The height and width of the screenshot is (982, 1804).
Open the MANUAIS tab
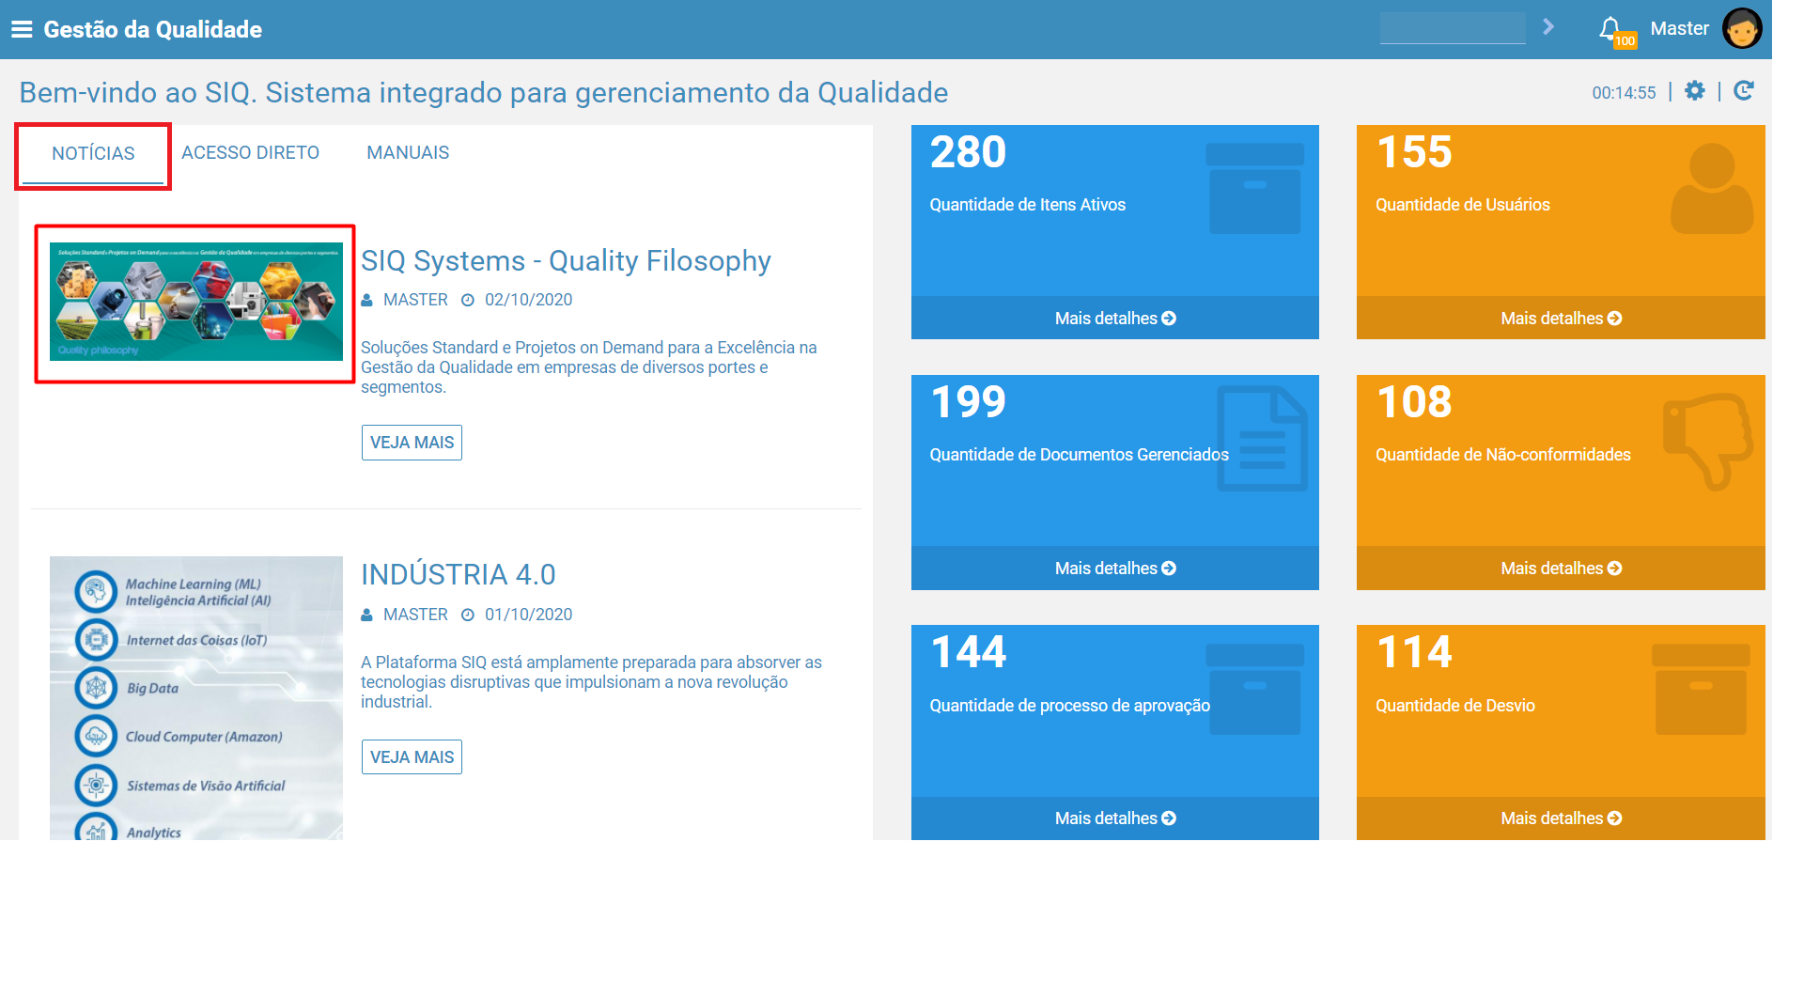click(408, 152)
